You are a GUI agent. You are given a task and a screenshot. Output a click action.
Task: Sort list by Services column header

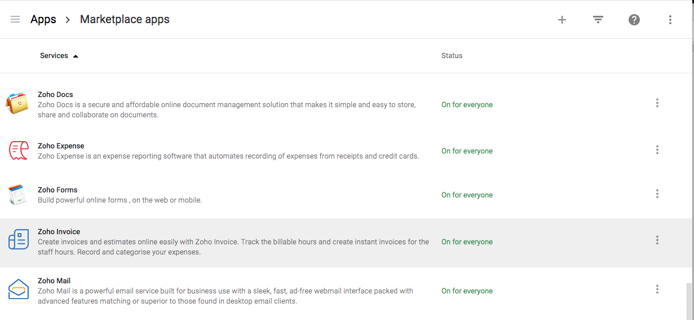54,56
